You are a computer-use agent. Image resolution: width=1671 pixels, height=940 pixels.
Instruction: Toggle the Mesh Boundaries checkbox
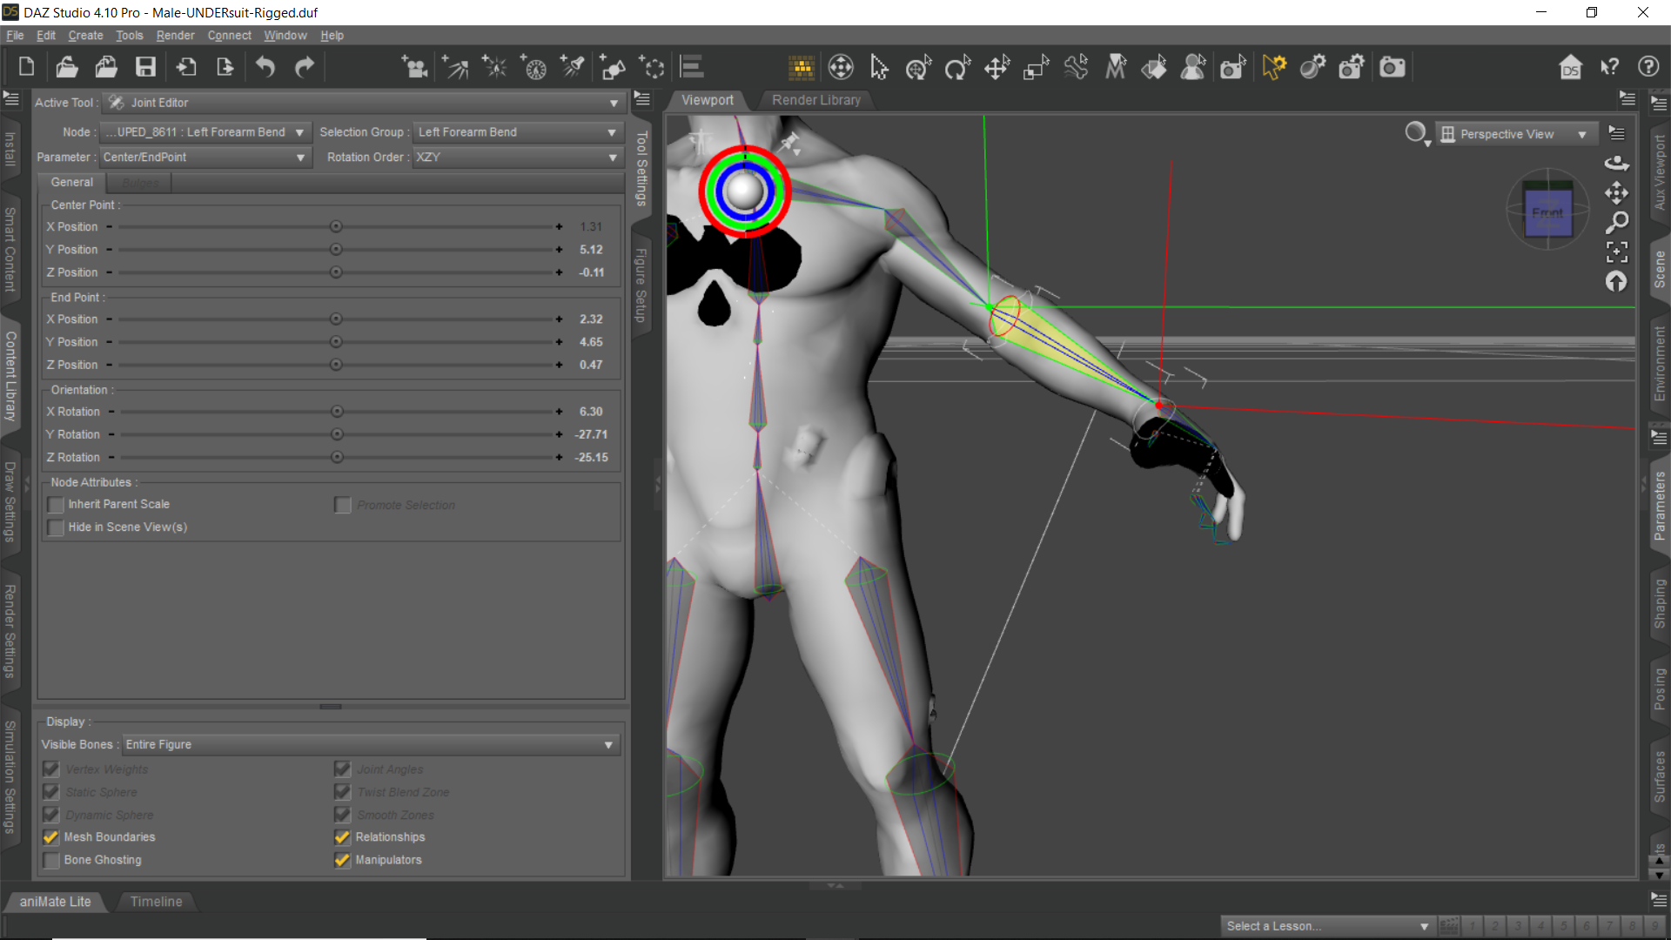point(51,837)
